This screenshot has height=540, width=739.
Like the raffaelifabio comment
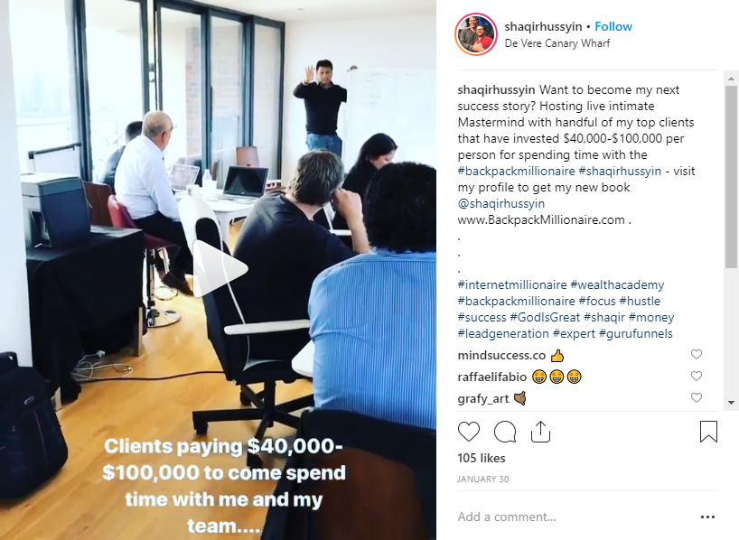tap(697, 376)
